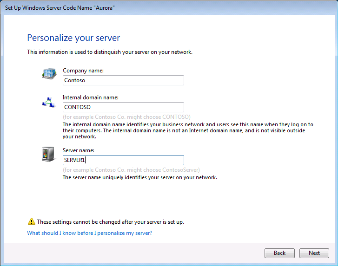
Task: Go back with the Back button
Action: (279, 253)
